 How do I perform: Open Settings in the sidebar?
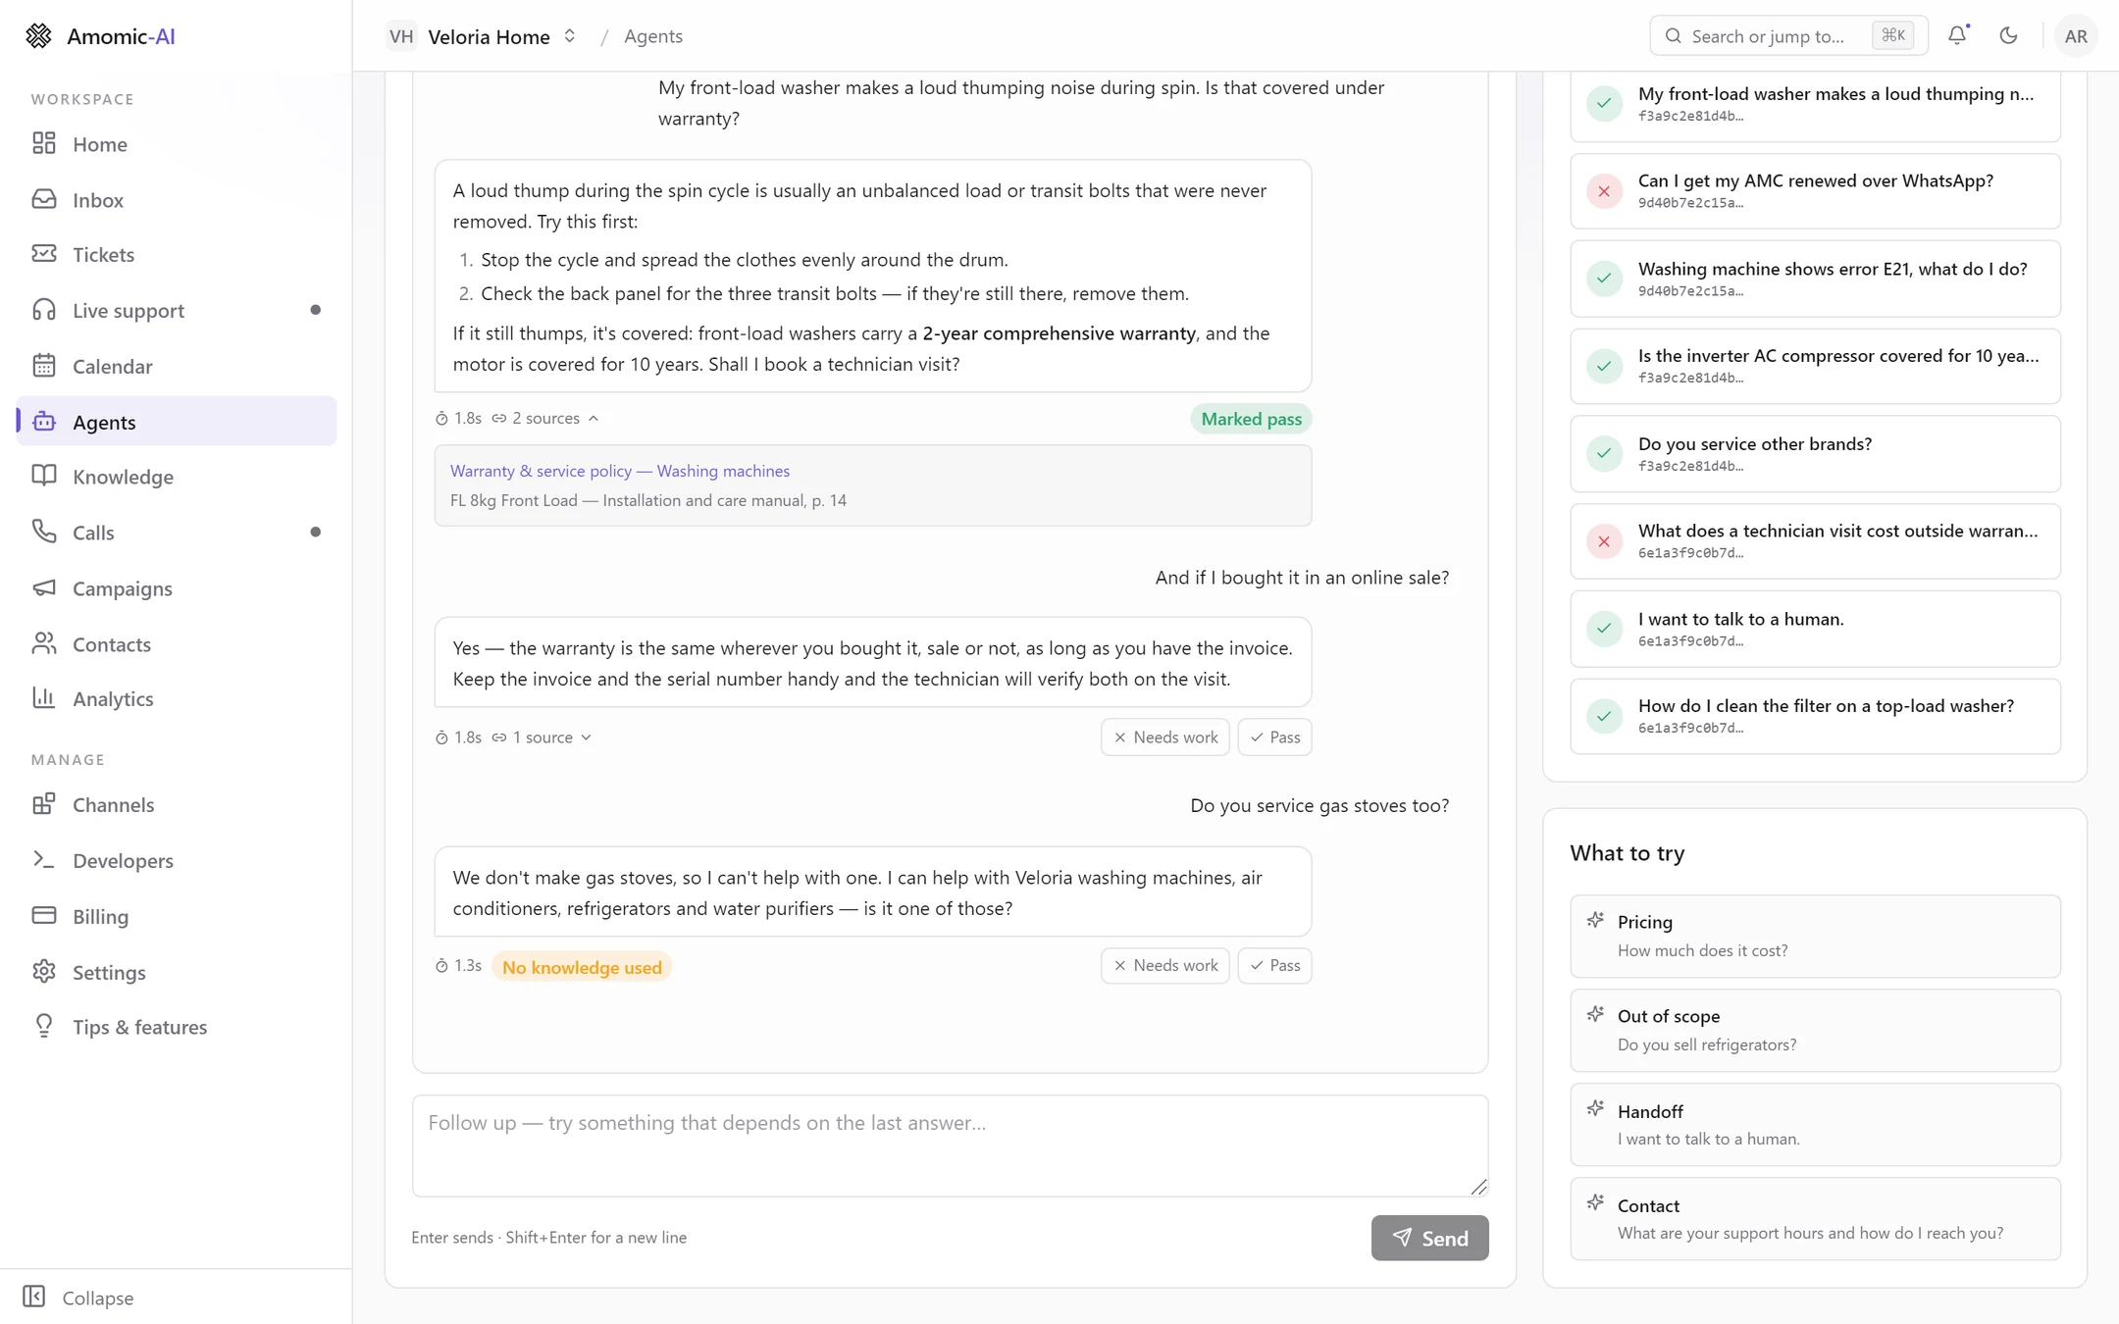click(x=177, y=973)
